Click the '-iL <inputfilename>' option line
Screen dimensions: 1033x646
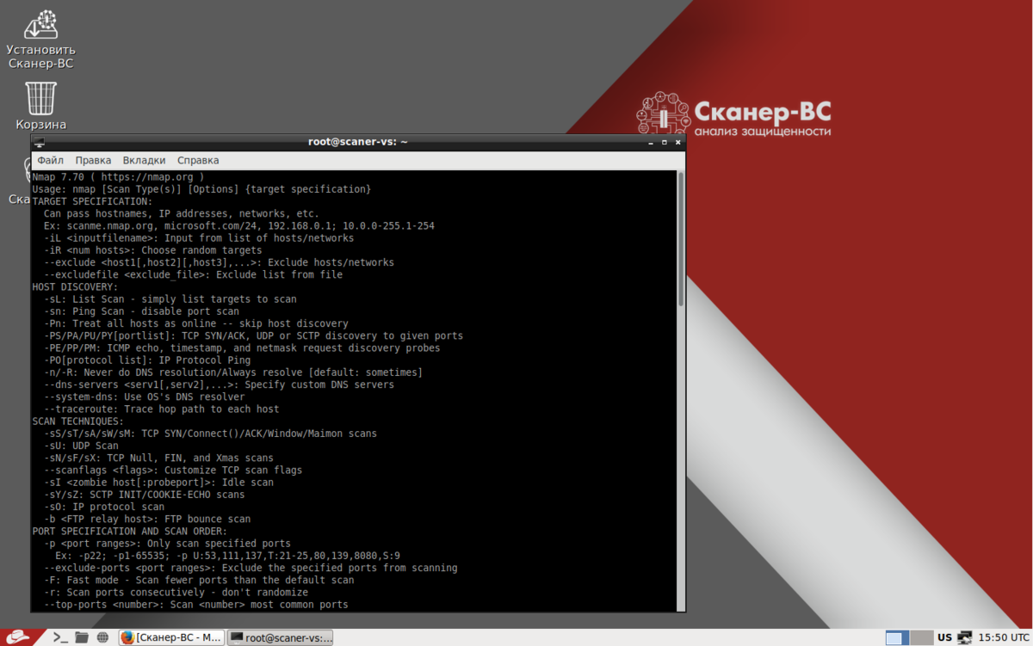tap(199, 238)
